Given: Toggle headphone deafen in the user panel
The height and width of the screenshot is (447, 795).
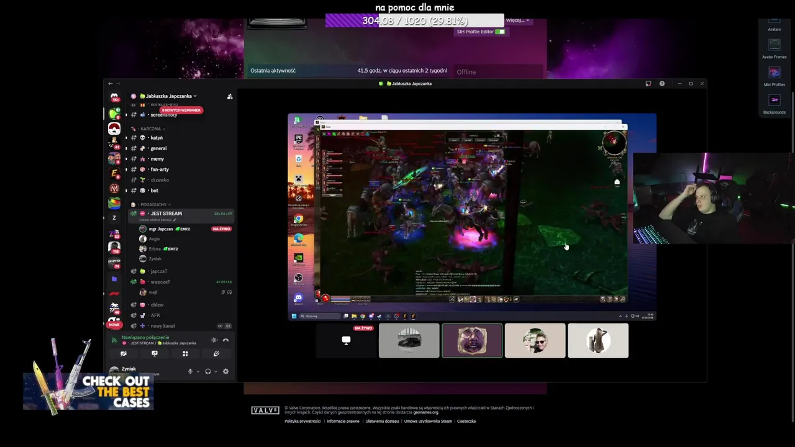Looking at the screenshot, I should point(208,371).
